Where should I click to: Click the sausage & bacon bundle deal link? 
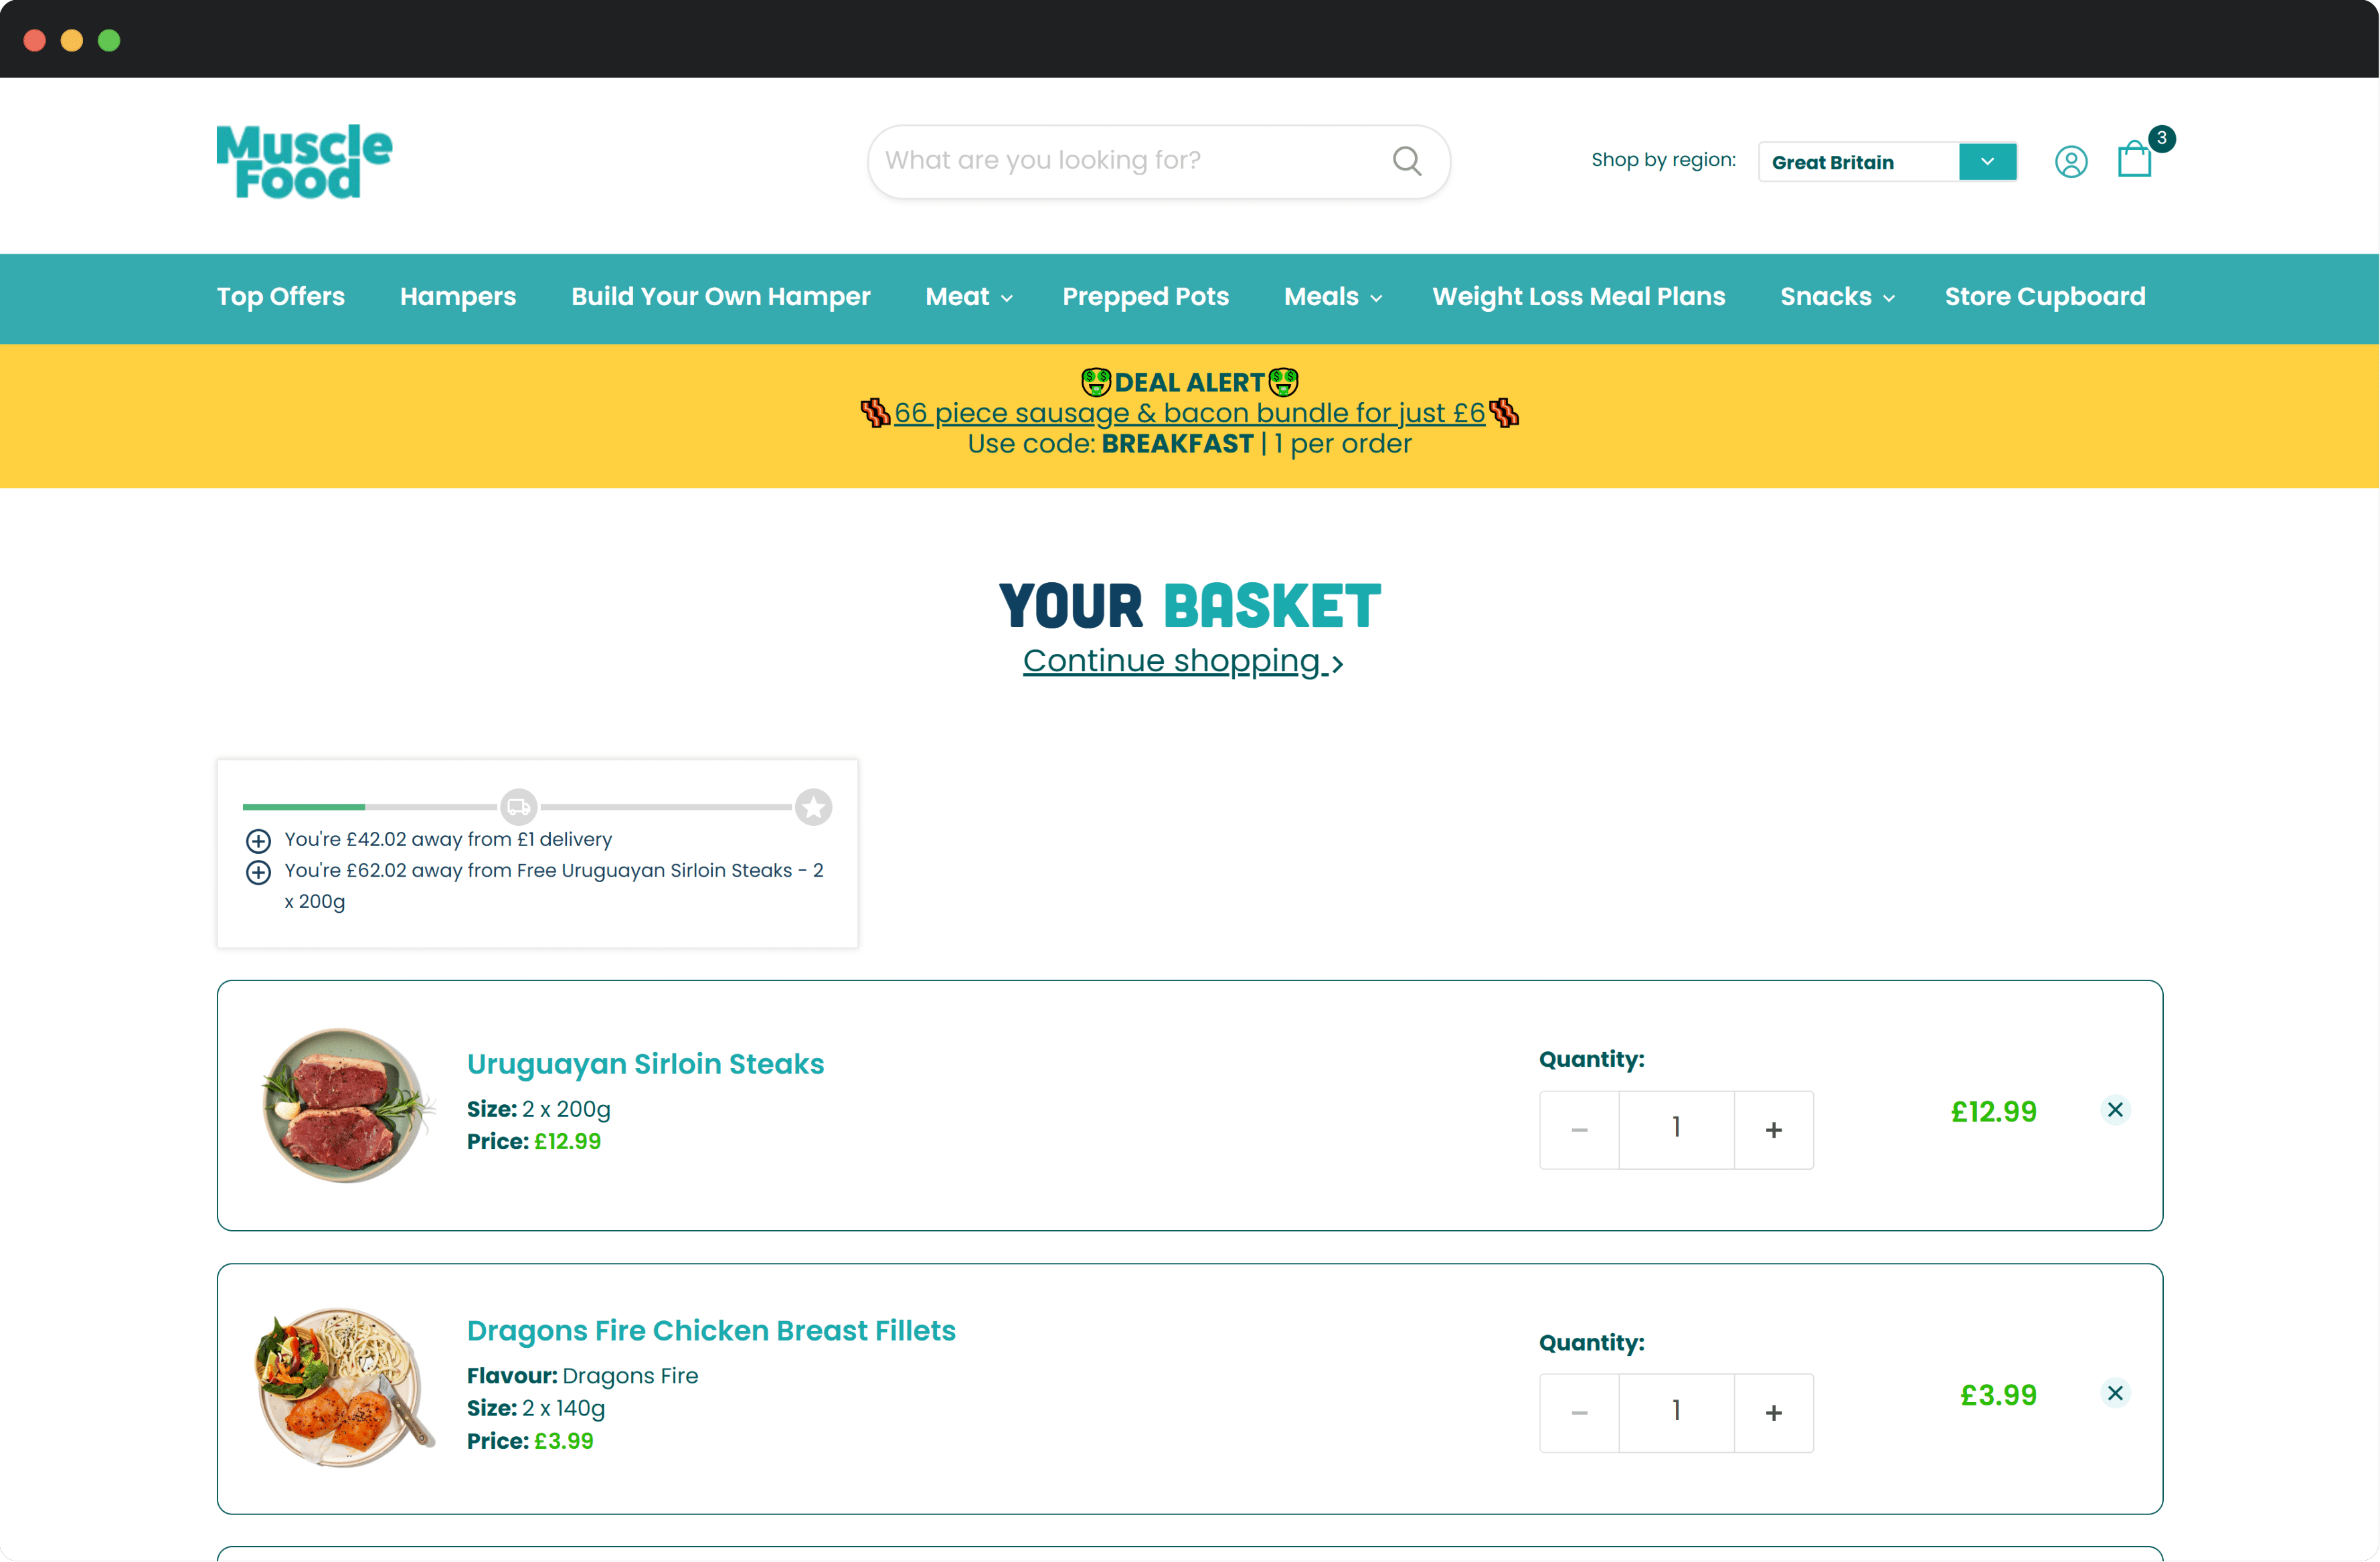(x=1189, y=413)
